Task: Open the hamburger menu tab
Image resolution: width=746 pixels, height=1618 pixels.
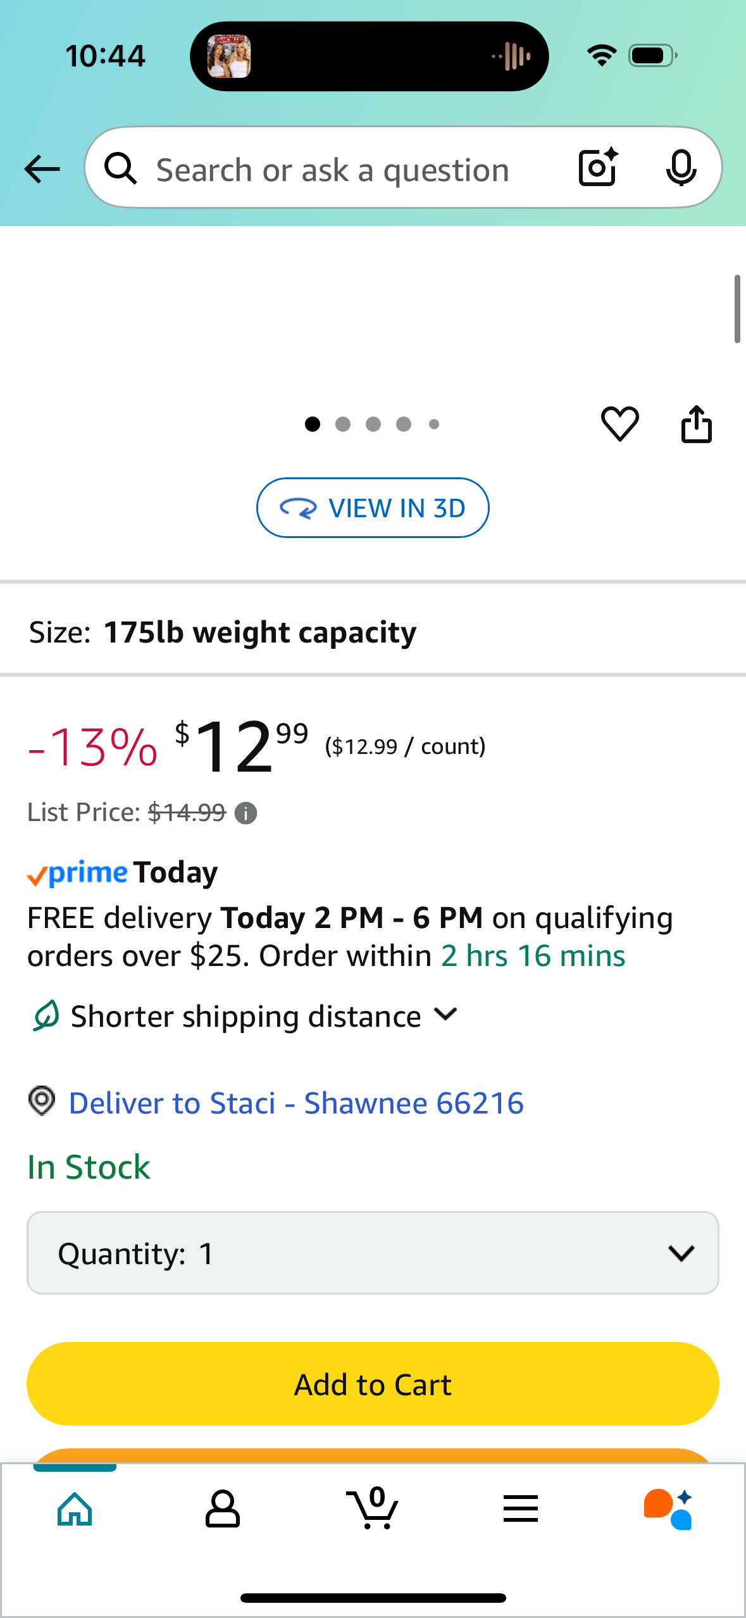Action: pyautogui.click(x=521, y=1509)
